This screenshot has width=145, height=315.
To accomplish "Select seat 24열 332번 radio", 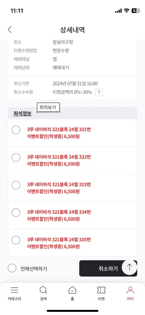I will click(16, 157).
